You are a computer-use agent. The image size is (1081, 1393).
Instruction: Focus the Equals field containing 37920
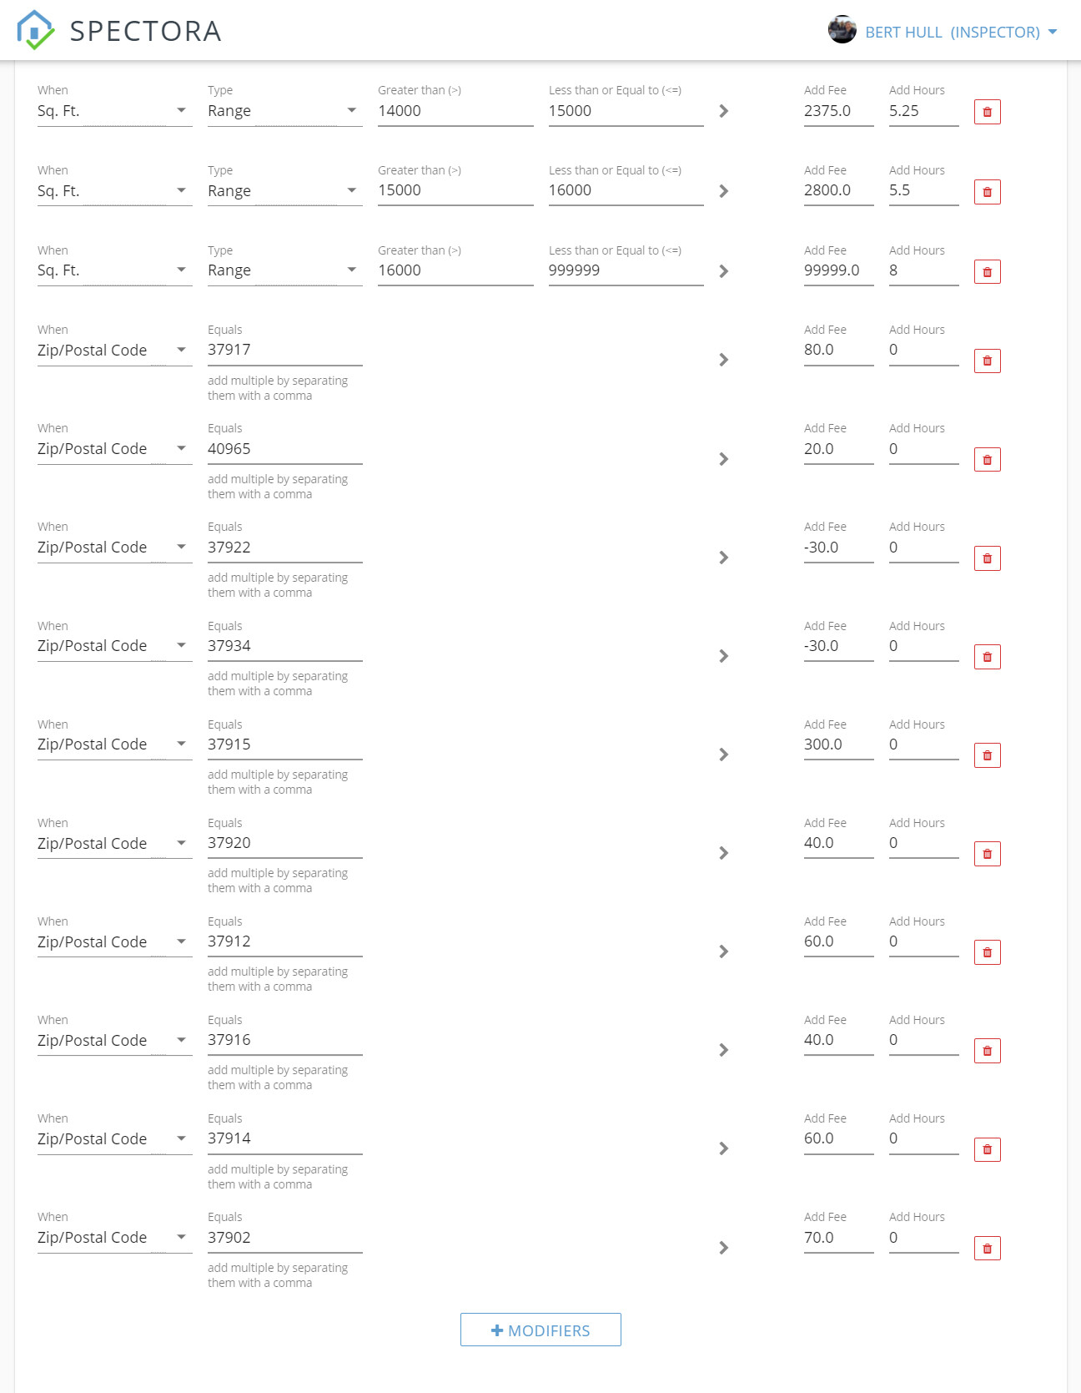point(284,843)
